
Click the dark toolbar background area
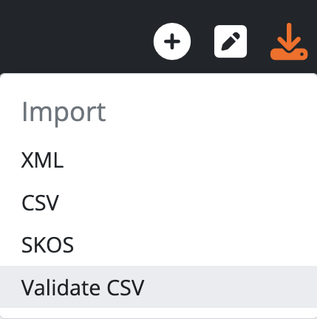(x=74, y=35)
